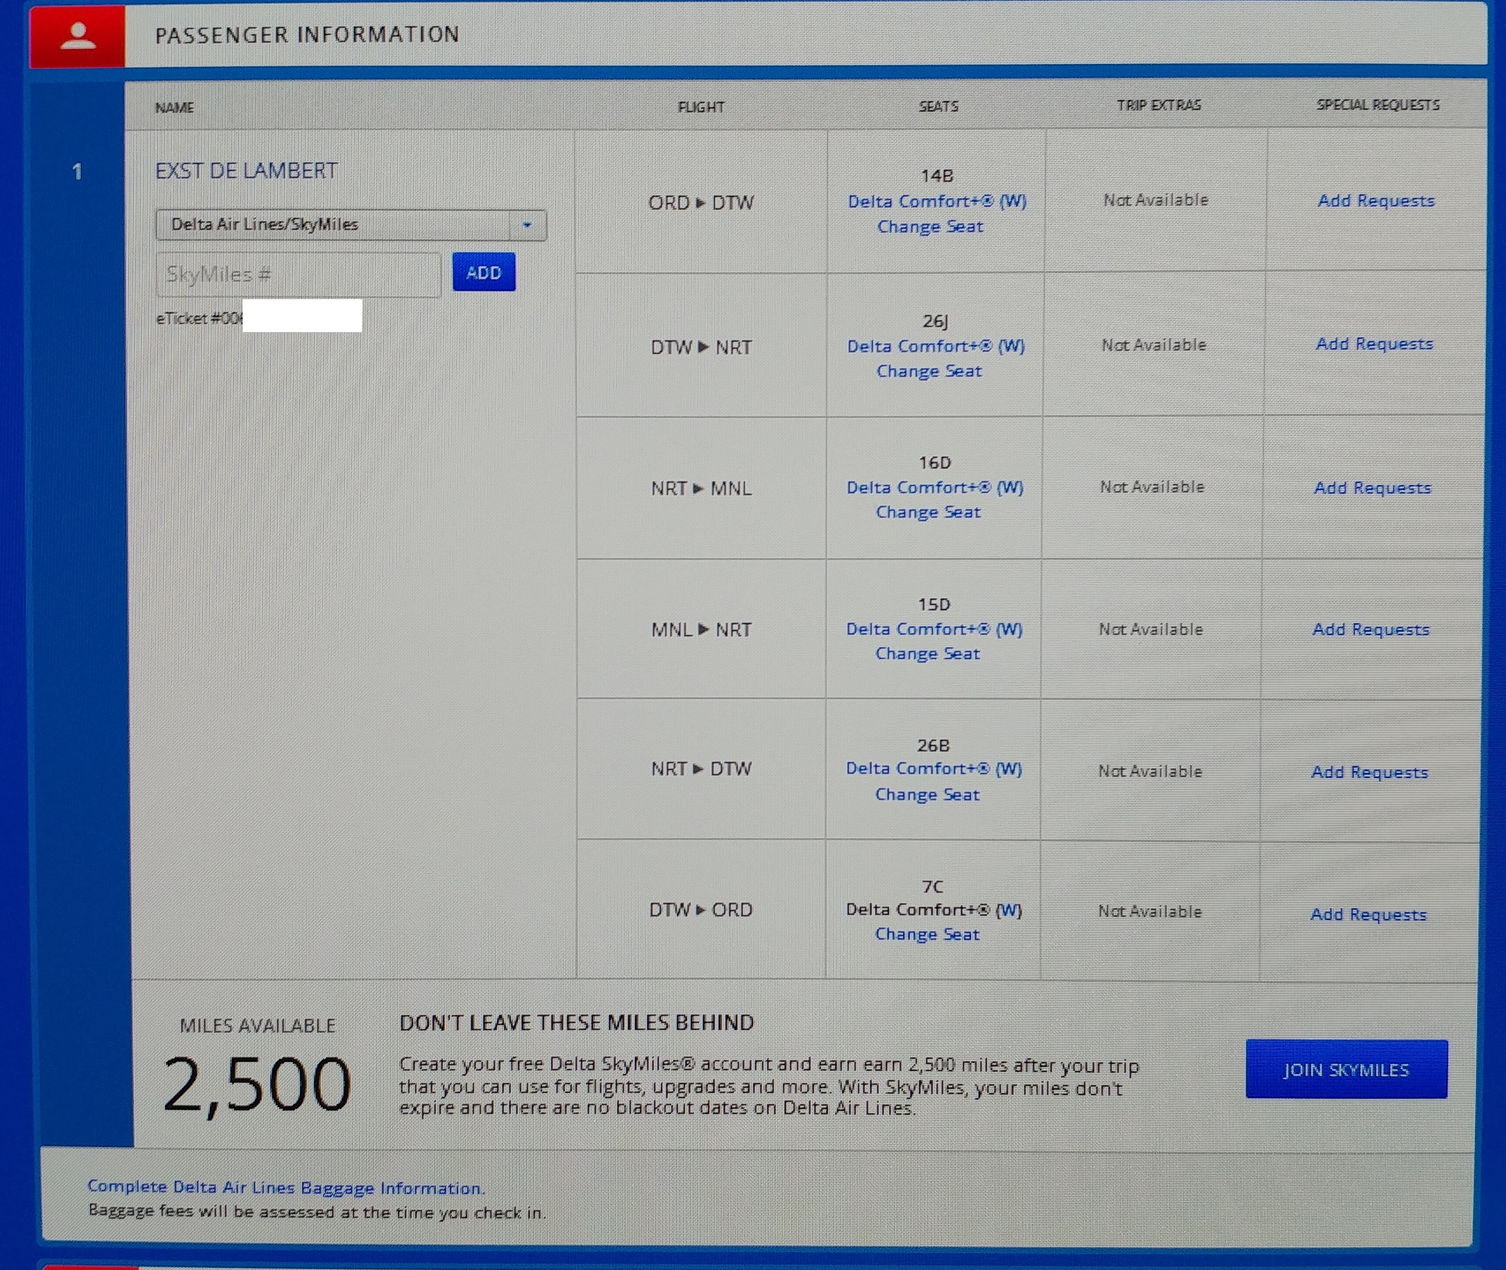The height and width of the screenshot is (1270, 1506).
Task: Click the ADD button next to SkyMiles field
Action: tap(484, 272)
